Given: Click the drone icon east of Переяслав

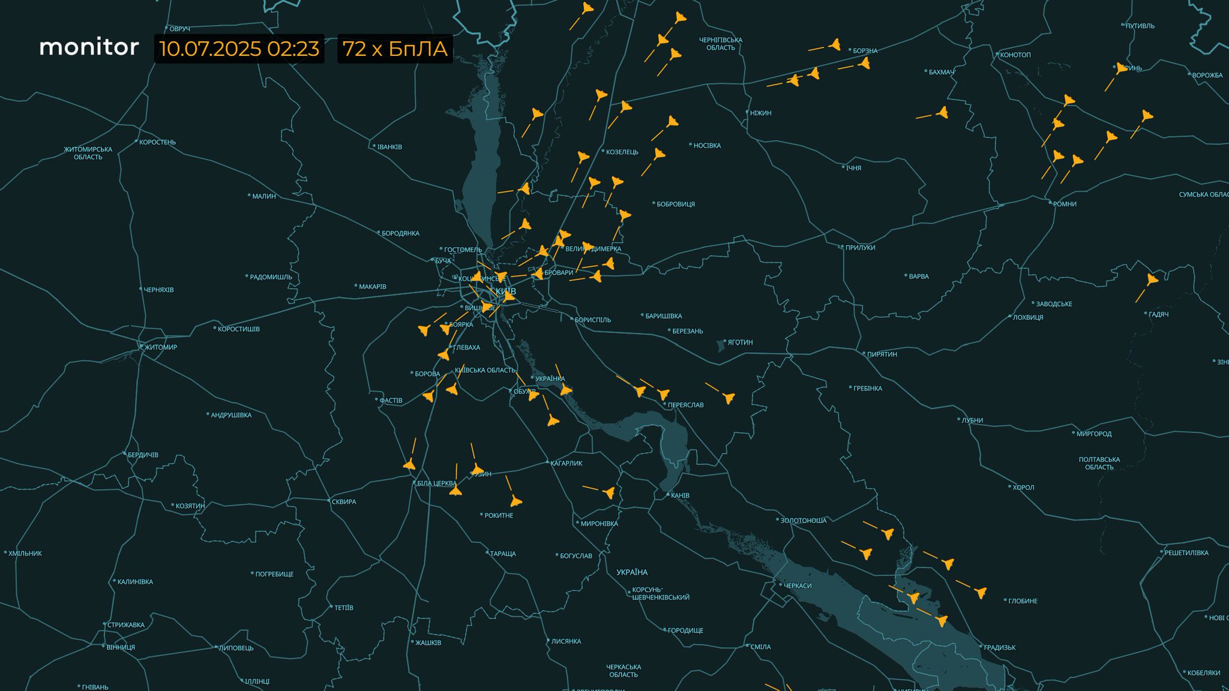Looking at the screenshot, I should 729,398.
